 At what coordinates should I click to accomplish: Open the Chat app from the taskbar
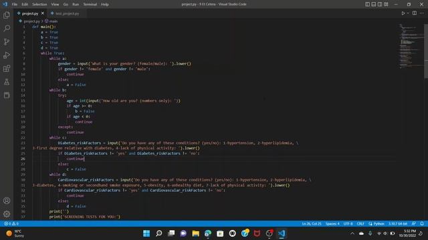click(183, 233)
